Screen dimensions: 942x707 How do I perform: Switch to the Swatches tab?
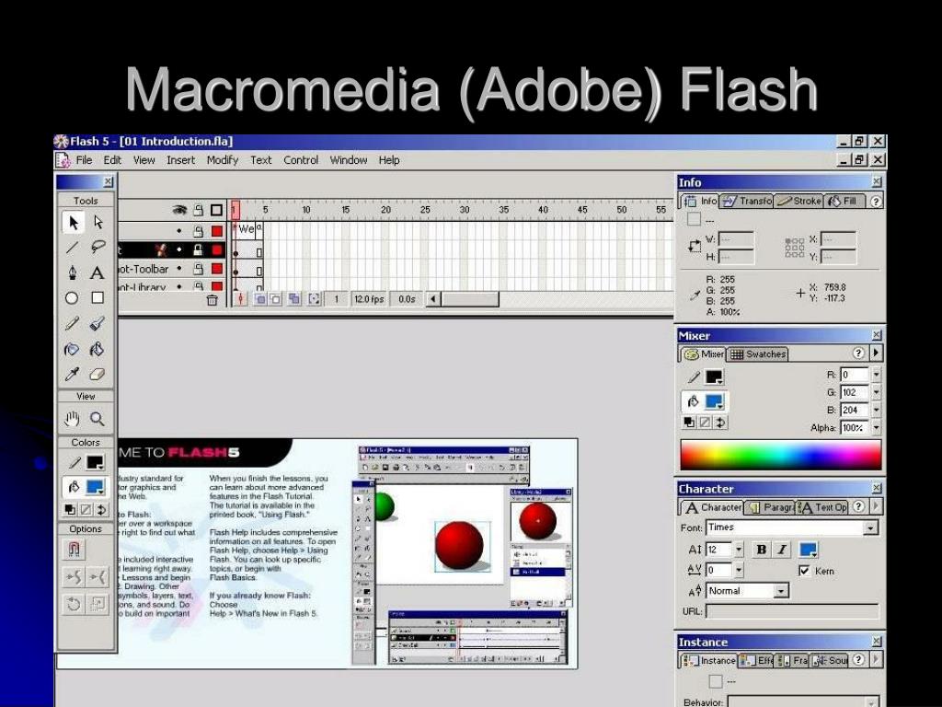(x=758, y=354)
